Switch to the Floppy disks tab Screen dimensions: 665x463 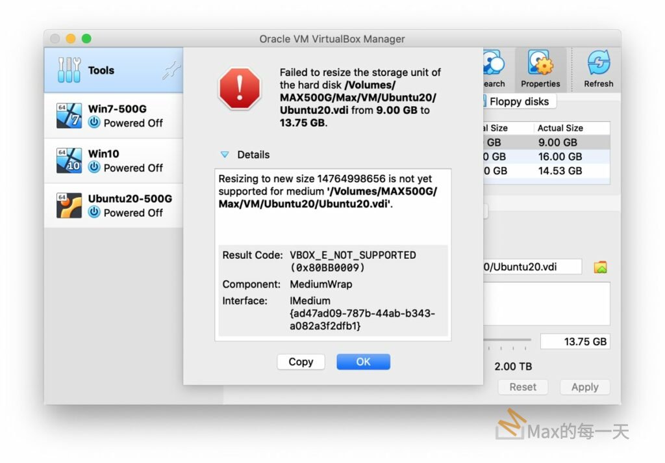click(518, 101)
